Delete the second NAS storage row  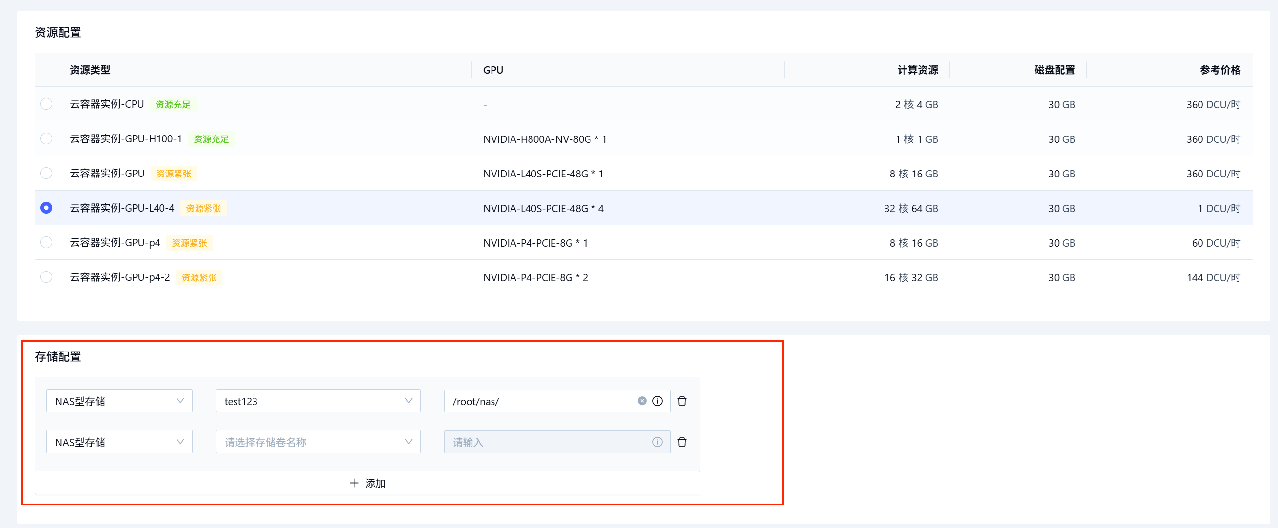tap(682, 442)
